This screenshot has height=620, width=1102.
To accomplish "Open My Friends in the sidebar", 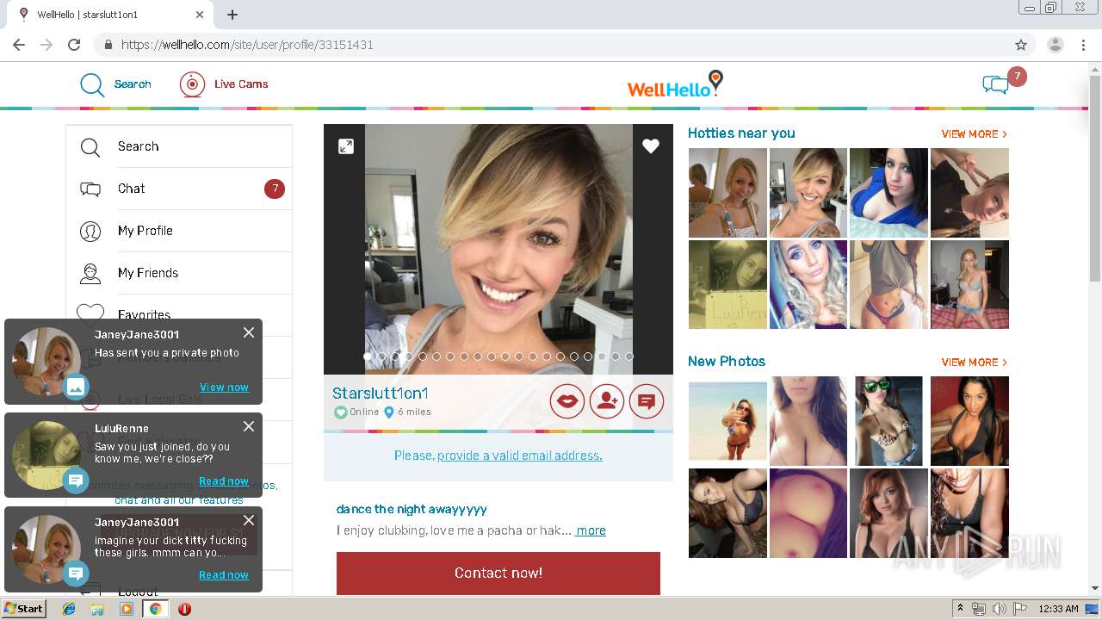I will 179,273.
